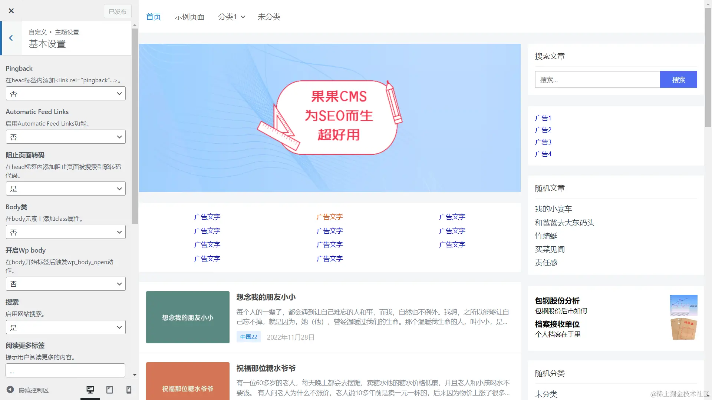Viewport: 712px width, 400px height.
Task: Click the orange 祝福那位糖水爷爷 thumbnail
Action: 188,381
